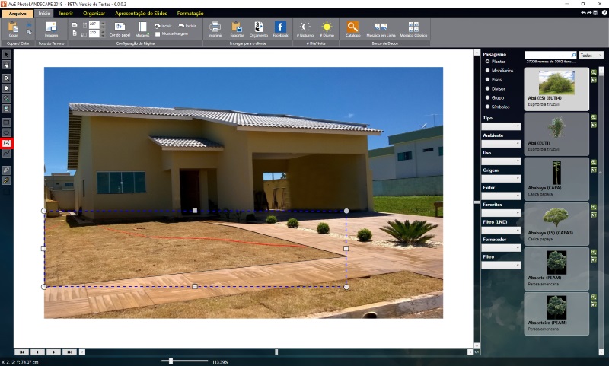Open the Formatação ribbon tab
The height and width of the screenshot is (366, 609).
pyautogui.click(x=190, y=13)
